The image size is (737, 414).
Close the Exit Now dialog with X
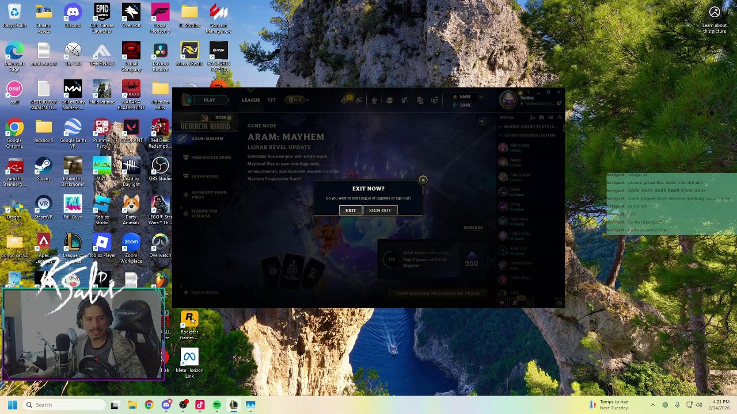[x=423, y=180]
